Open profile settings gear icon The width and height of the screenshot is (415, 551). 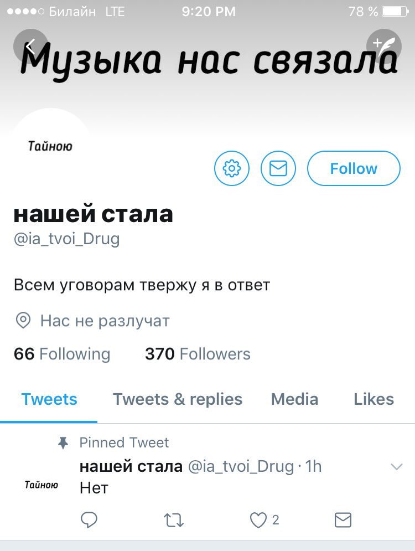click(232, 168)
